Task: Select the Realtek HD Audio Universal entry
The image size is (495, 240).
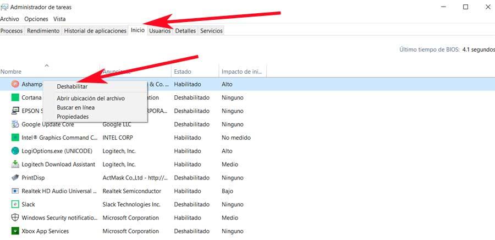Action: (x=59, y=191)
